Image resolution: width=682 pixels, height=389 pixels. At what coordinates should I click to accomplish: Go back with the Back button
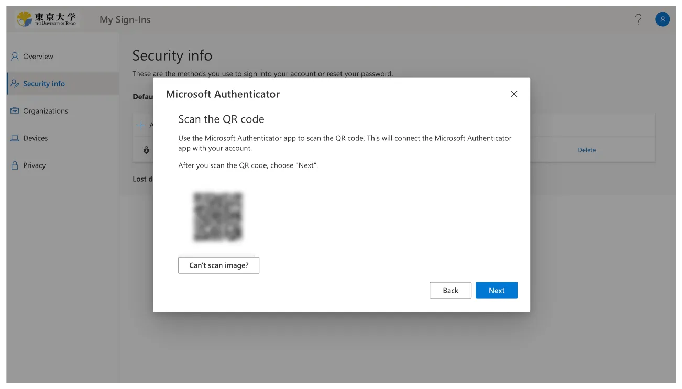(450, 291)
